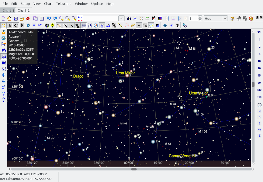The image size is (263, 182).
Task: Switch to EQ equatorial coordinates
Action: tap(4, 50)
